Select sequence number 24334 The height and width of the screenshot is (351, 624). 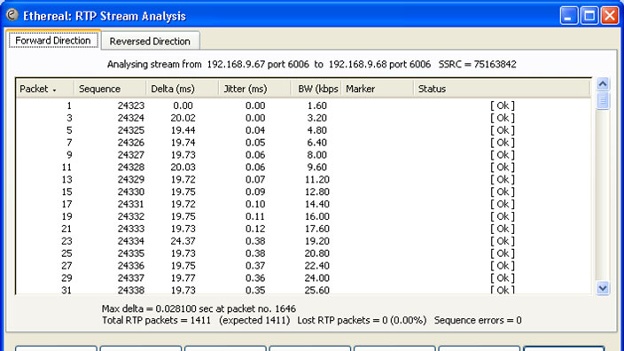[131, 241]
